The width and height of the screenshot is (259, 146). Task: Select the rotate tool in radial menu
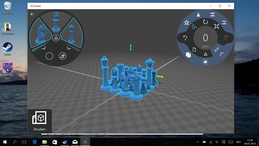pos(205,22)
